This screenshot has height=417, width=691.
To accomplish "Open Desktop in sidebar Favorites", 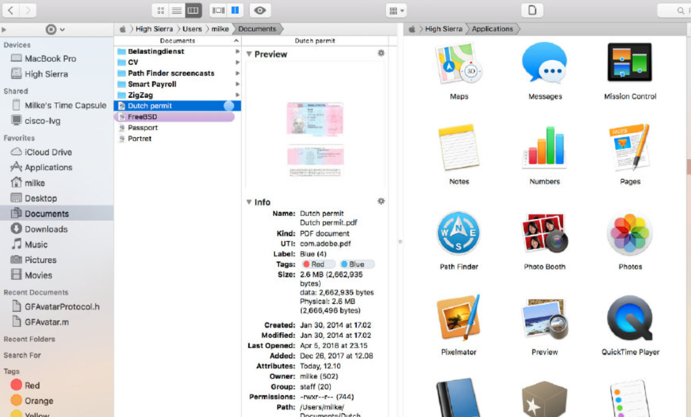I will pyautogui.click(x=34, y=198).
